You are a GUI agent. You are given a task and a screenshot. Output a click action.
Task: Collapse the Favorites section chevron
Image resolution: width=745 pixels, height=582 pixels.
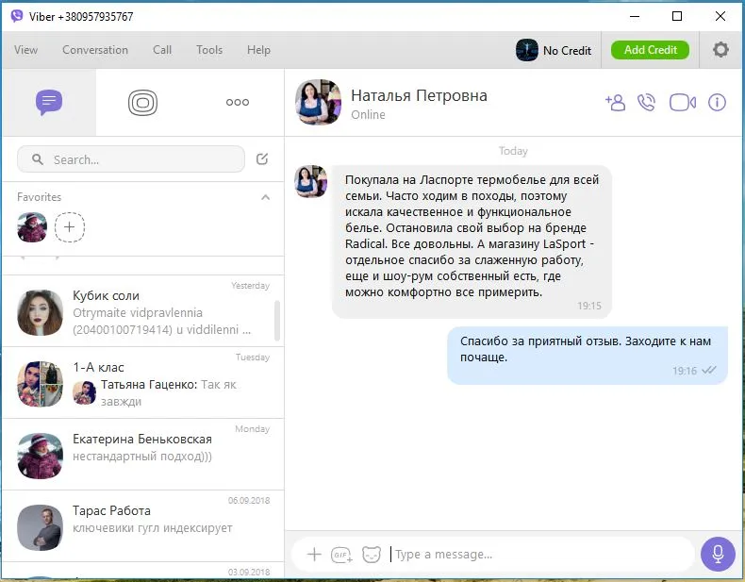266,197
